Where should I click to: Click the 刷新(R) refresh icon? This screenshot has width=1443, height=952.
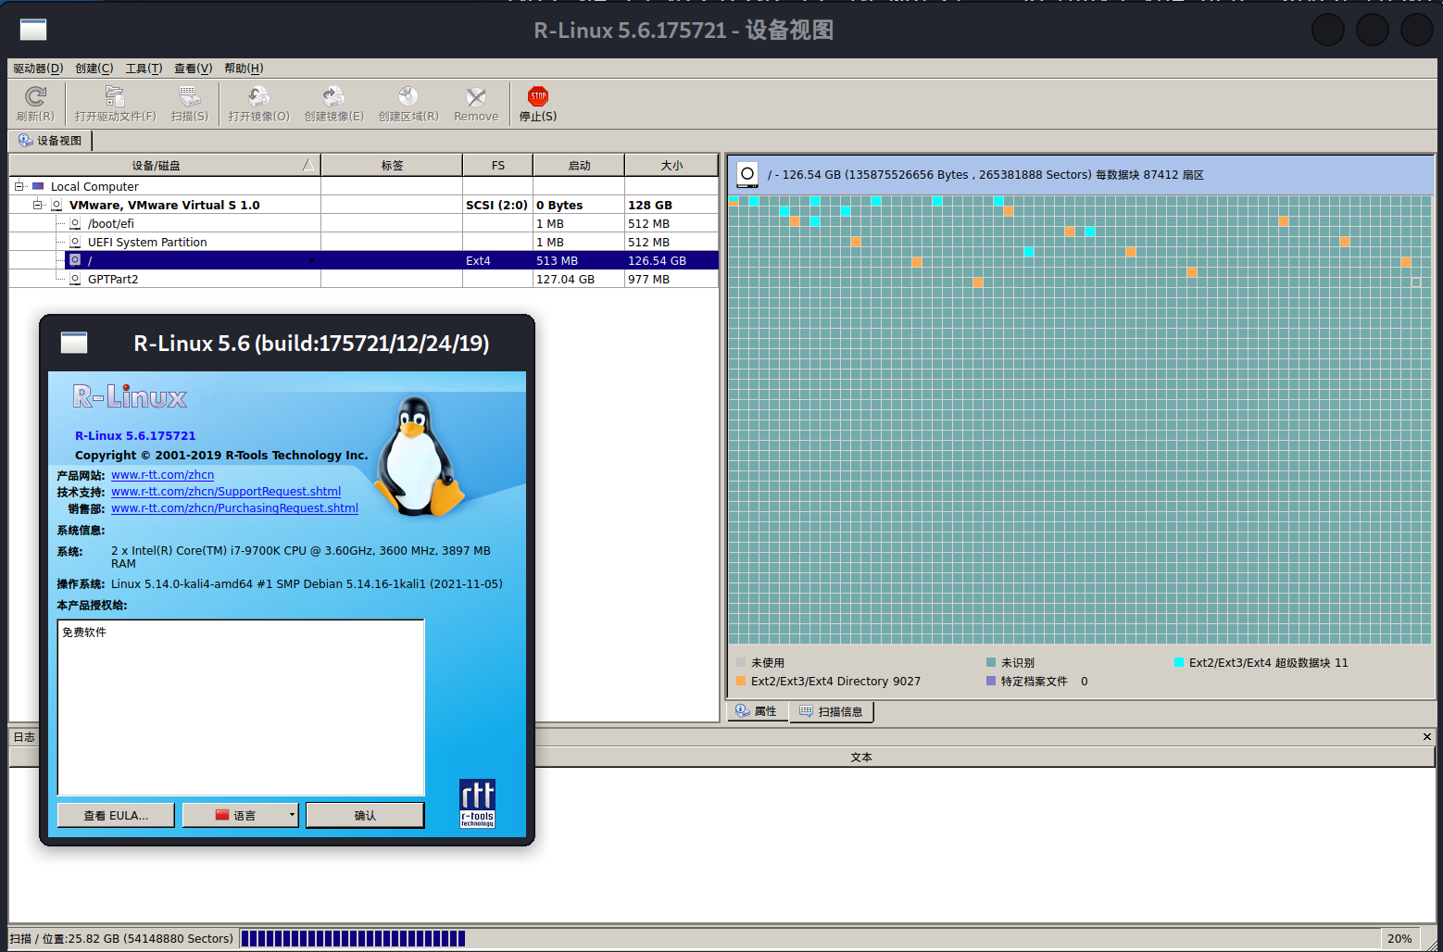tap(35, 102)
